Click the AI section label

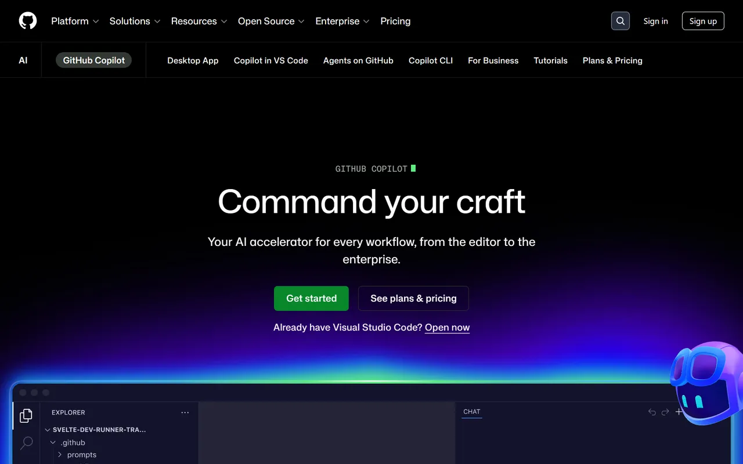tap(23, 60)
